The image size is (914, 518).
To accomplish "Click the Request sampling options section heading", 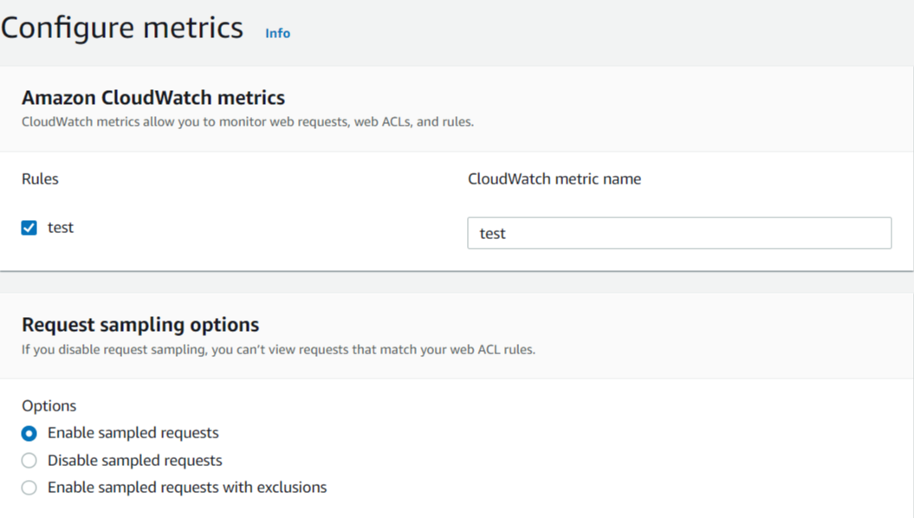I will (x=140, y=325).
